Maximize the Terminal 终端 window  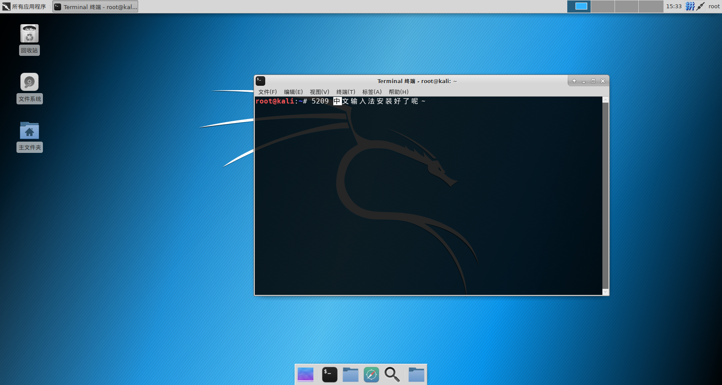pyautogui.click(x=593, y=81)
